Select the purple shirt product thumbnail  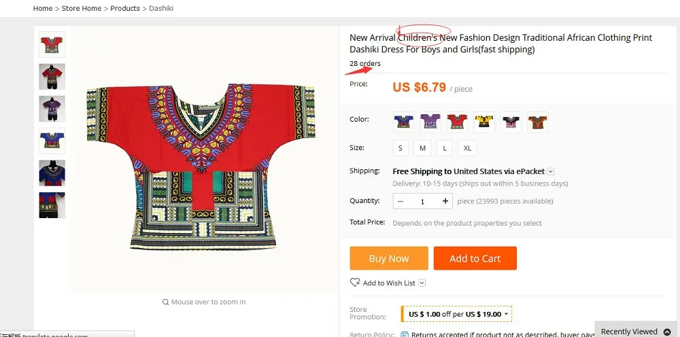pyautogui.click(x=52, y=109)
